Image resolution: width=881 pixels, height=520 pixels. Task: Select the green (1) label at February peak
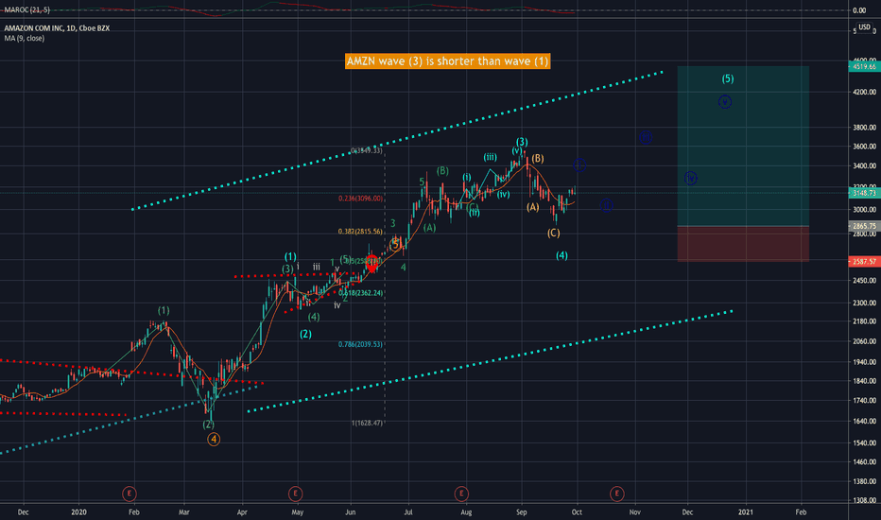coord(164,310)
